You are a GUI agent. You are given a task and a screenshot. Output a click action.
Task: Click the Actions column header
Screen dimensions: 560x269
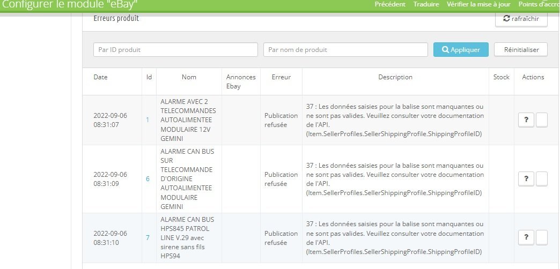[533, 77]
